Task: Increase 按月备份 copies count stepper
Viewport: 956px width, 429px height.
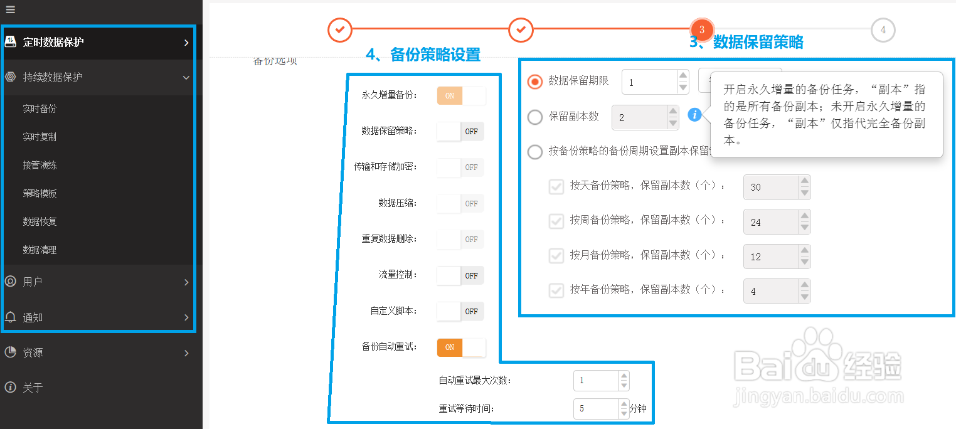Action: (805, 250)
